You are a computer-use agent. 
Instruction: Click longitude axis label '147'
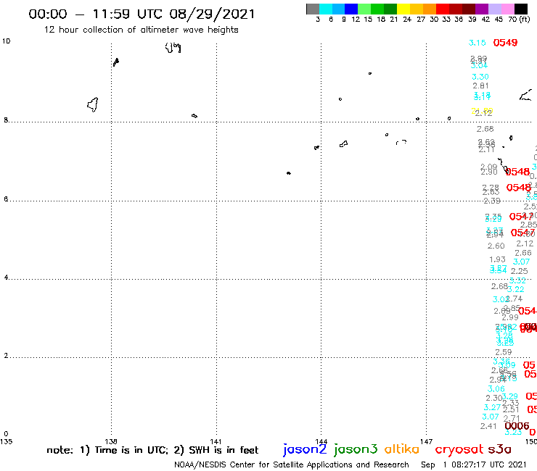(426, 441)
